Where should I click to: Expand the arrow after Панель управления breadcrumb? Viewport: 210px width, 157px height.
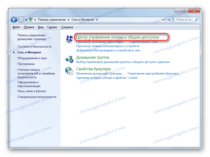click(x=69, y=20)
